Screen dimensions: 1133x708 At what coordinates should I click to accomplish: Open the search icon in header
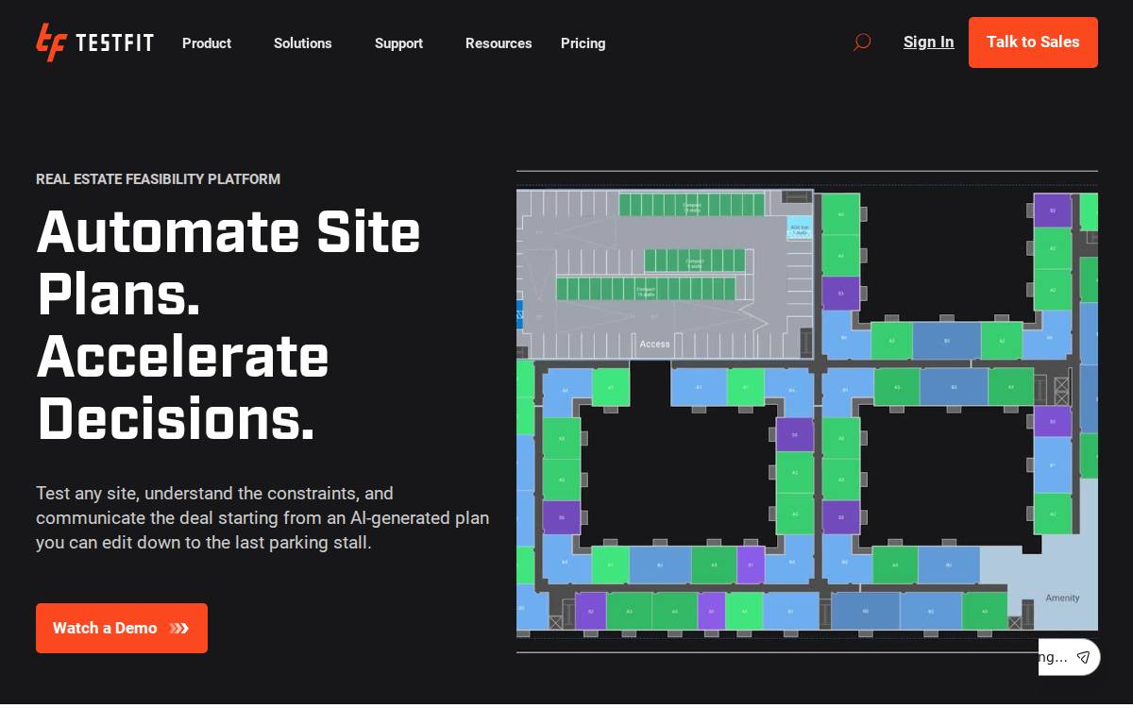coord(862,42)
